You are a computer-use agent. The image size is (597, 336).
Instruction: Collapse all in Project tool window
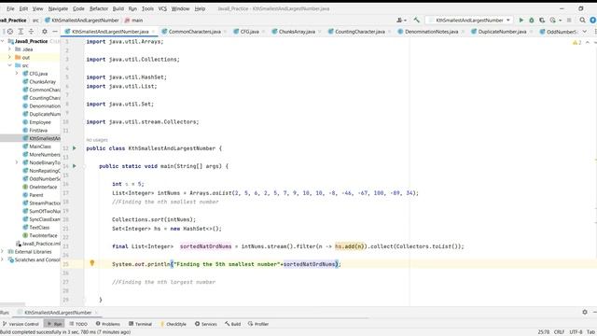[31, 32]
